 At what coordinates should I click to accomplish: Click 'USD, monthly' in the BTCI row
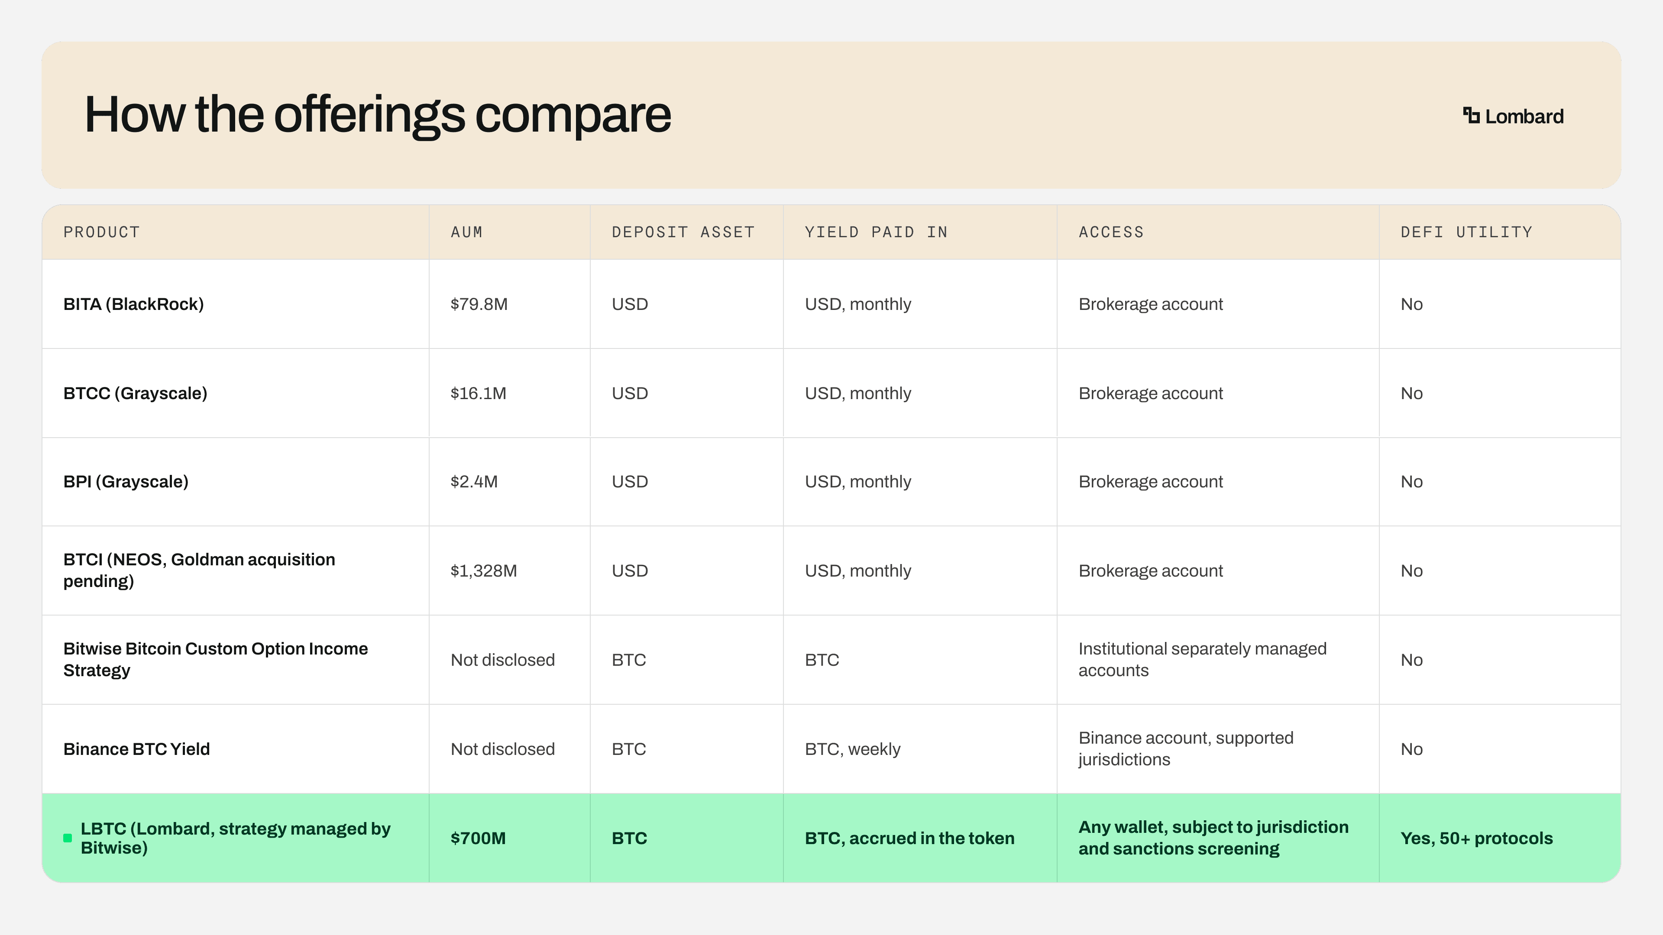pyautogui.click(x=858, y=571)
